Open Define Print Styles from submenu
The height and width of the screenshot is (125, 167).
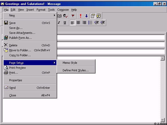pyautogui.click(x=75, y=70)
